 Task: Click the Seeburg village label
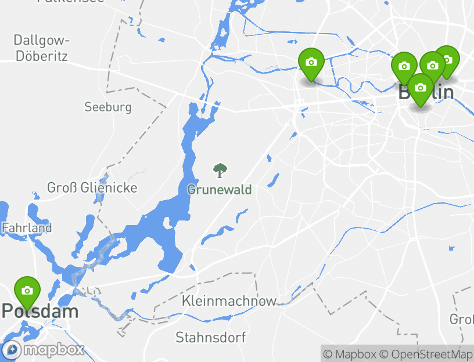click(x=108, y=107)
